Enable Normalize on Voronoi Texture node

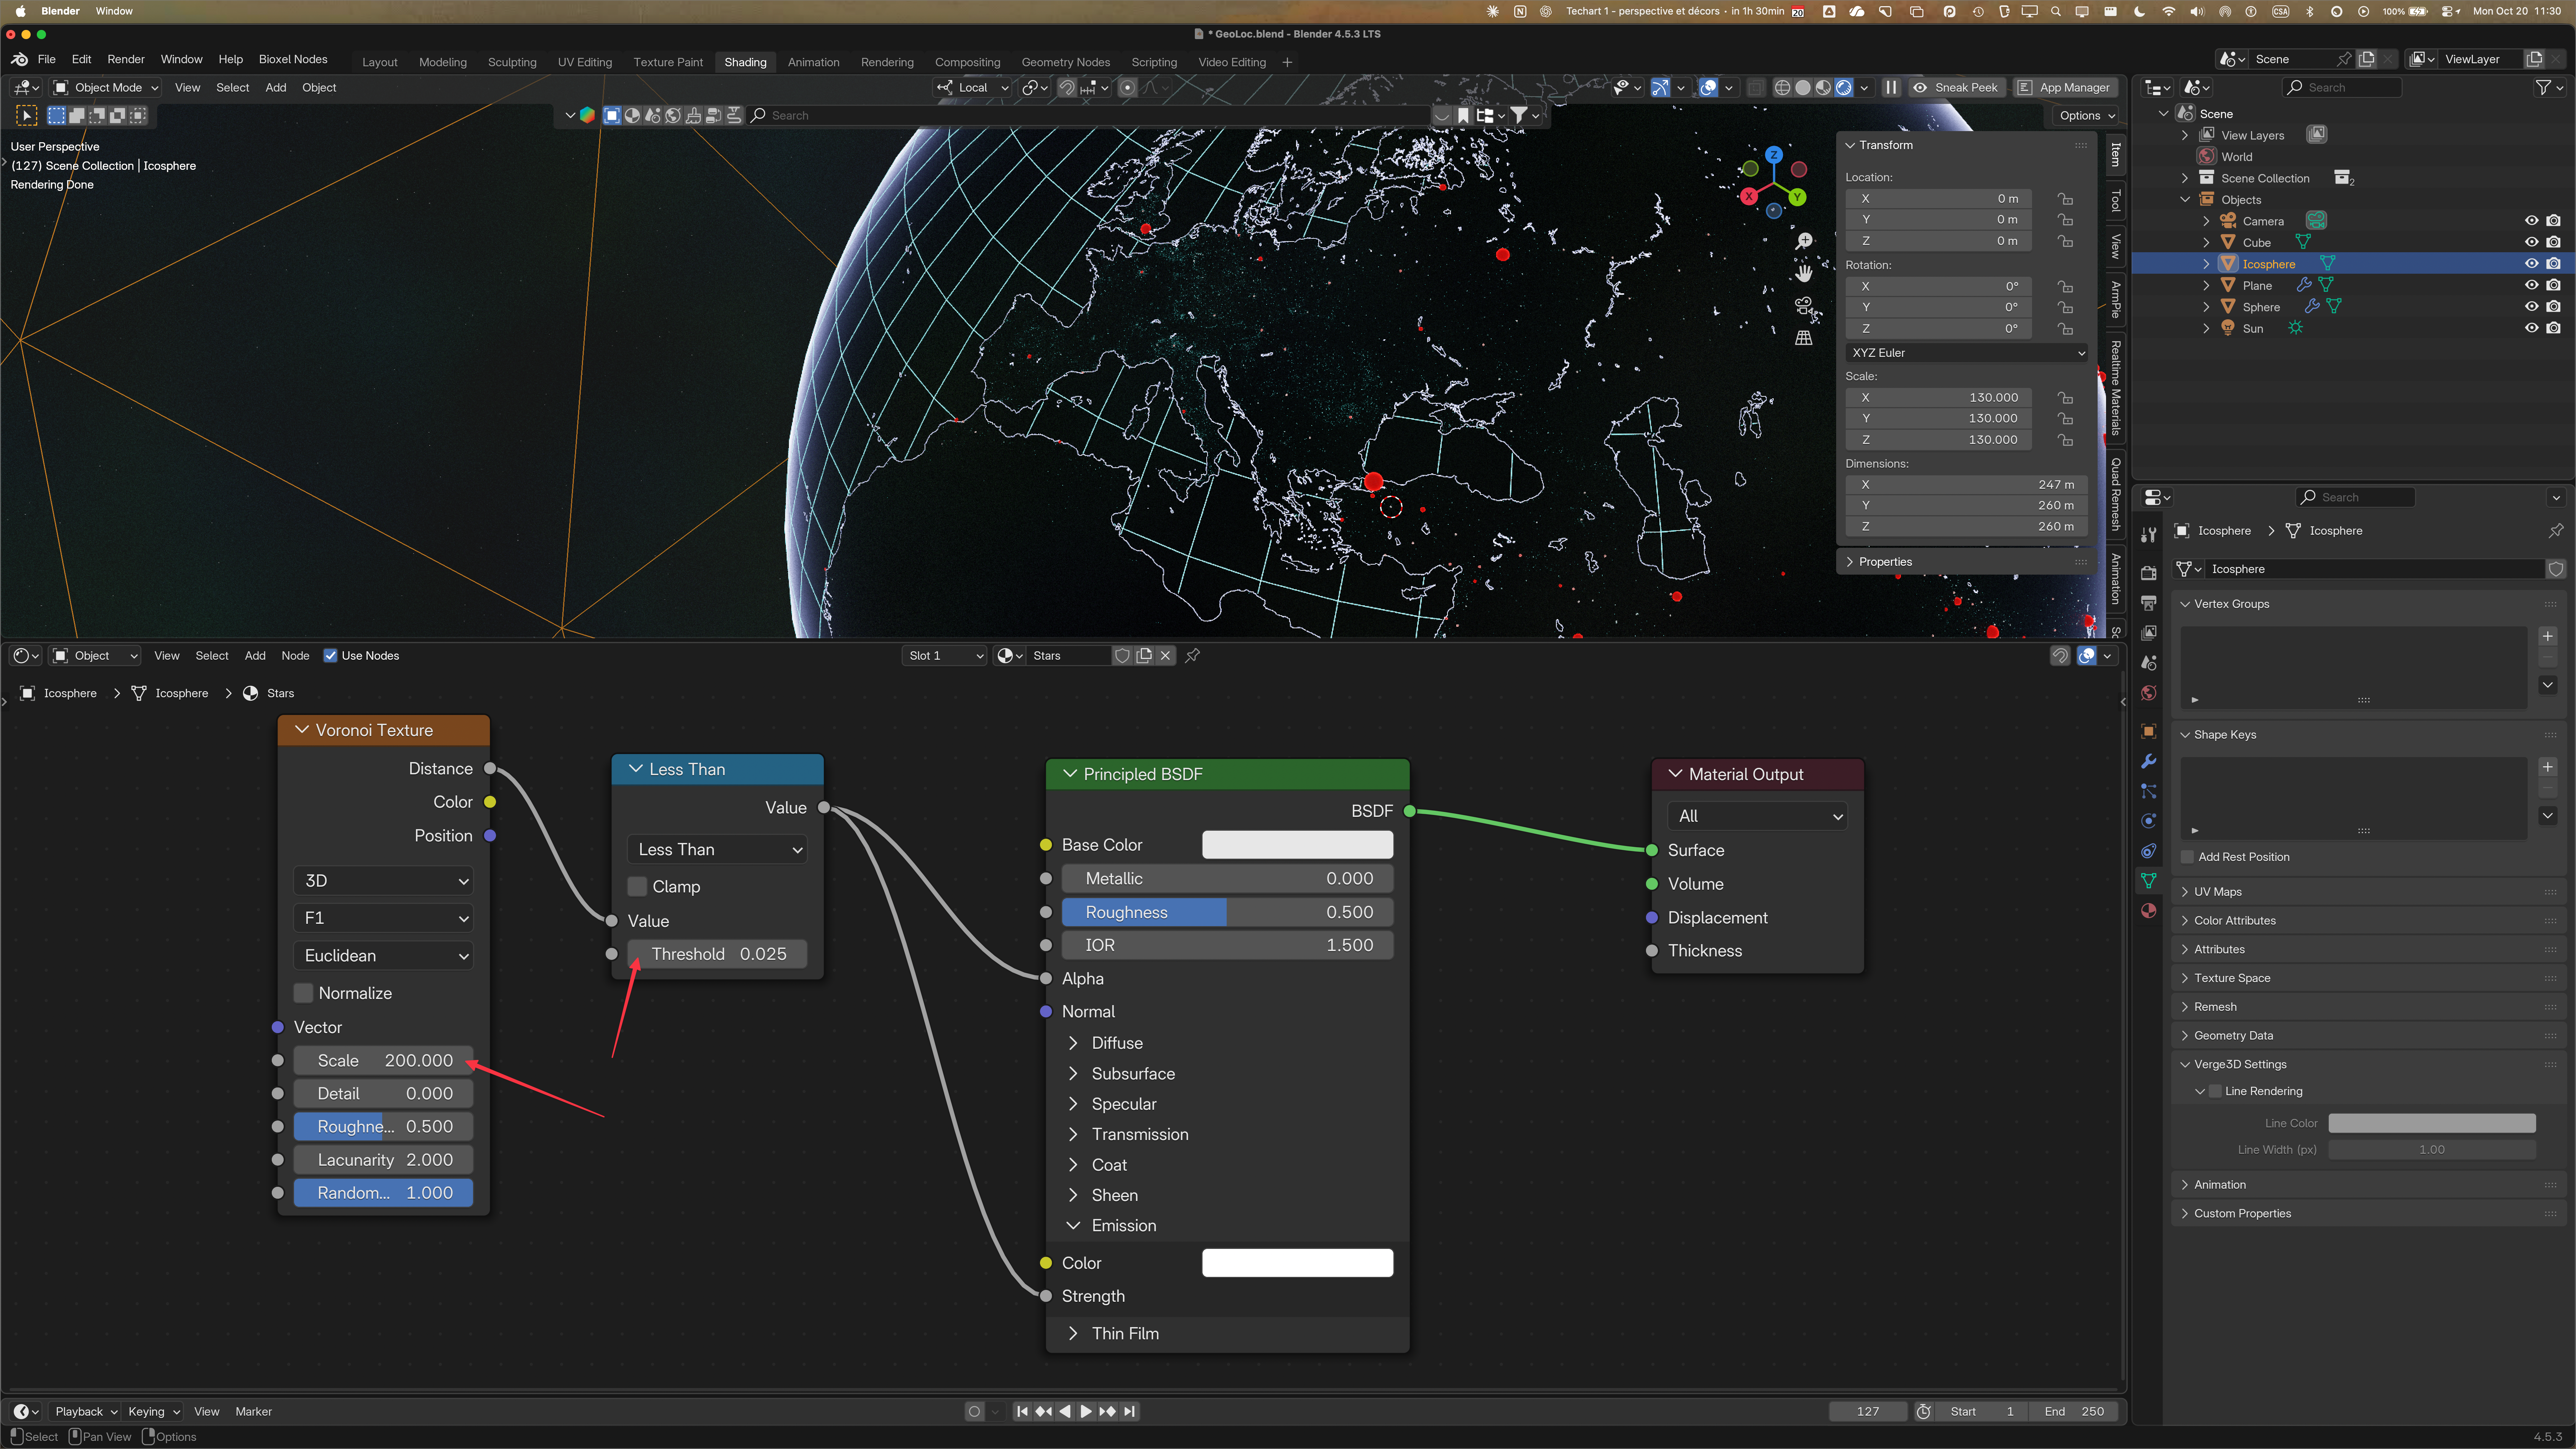(x=303, y=993)
